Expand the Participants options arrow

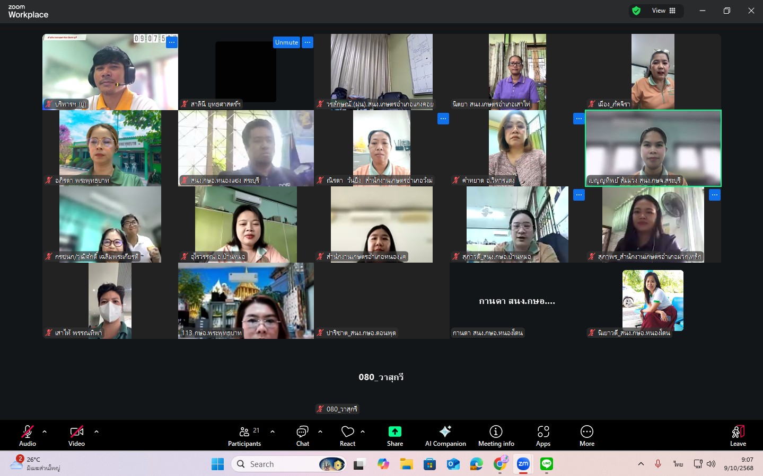(x=273, y=432)
